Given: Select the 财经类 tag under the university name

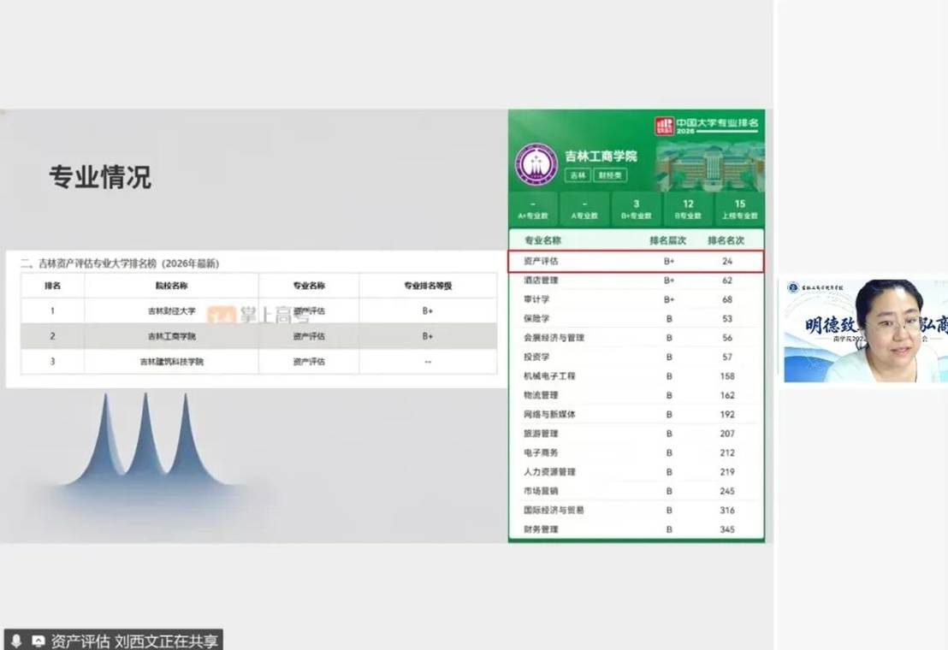Looking at the screenshot, I should (610, 175).
